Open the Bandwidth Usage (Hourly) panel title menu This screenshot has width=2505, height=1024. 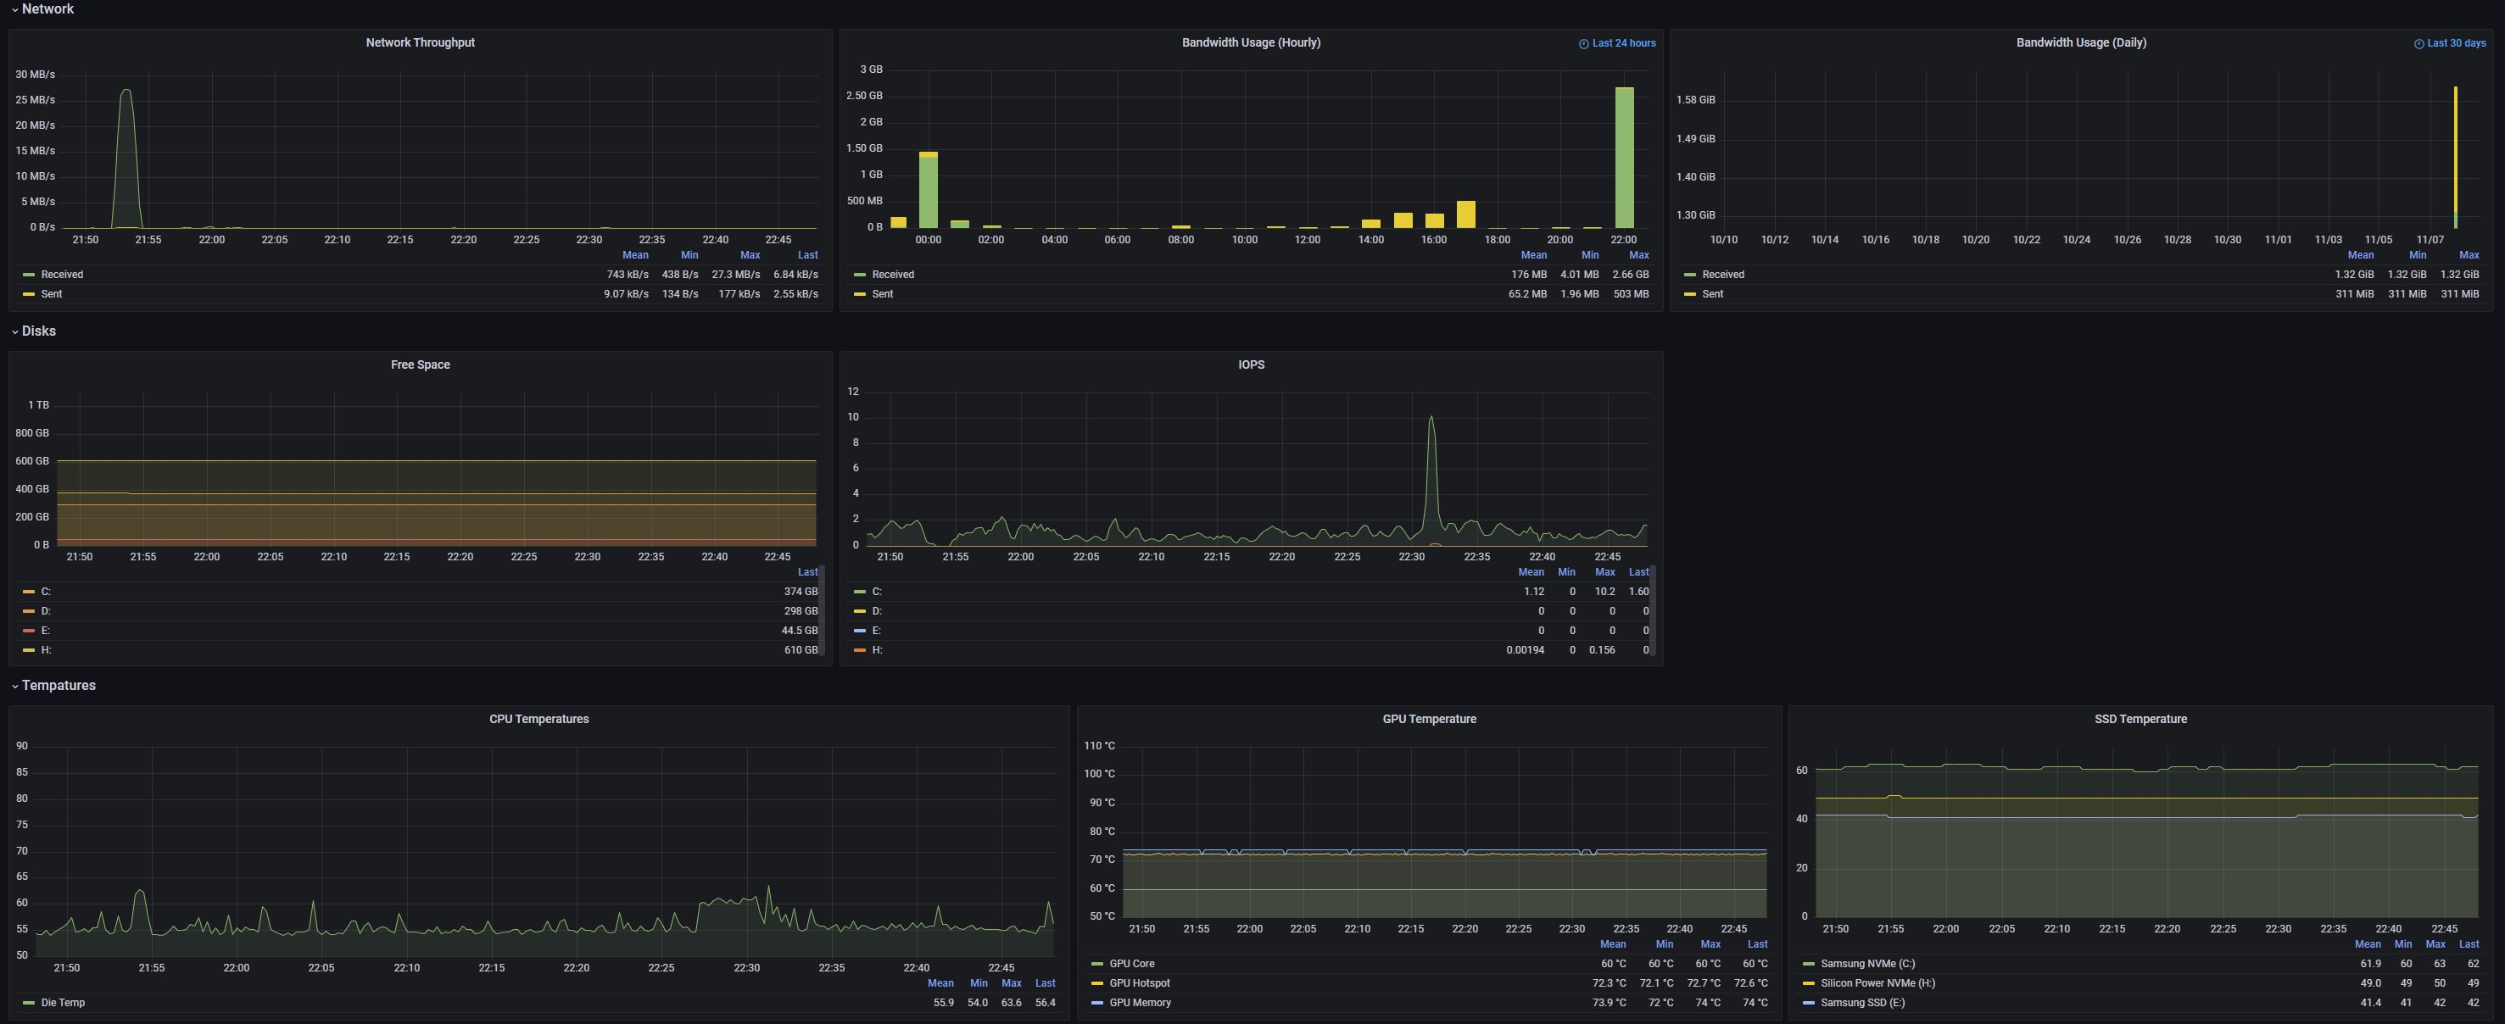1251,42
